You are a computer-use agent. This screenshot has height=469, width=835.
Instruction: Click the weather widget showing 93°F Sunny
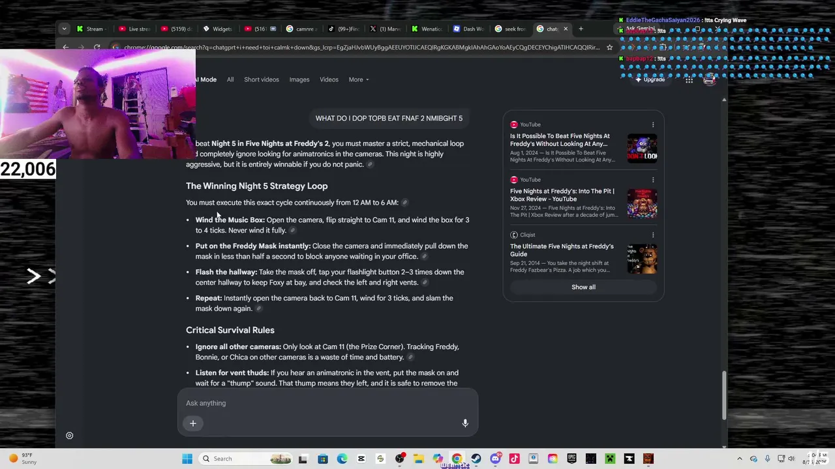(x=22, y=459)
